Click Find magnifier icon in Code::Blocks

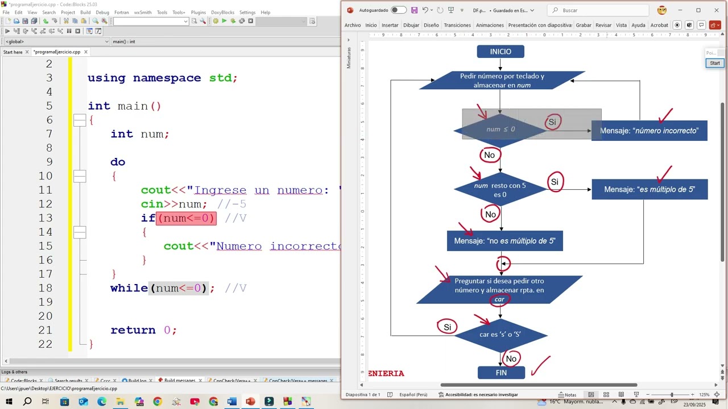tap(95, 21)
